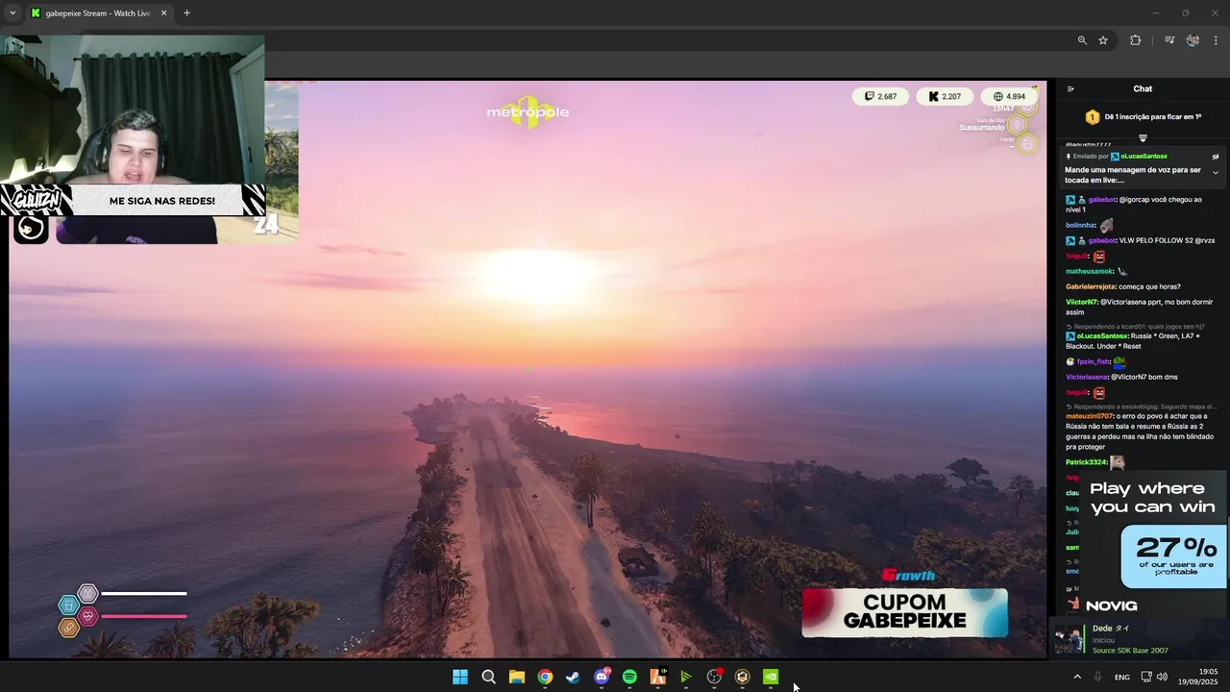Open Spotify from taskbar
This screenshot has width=1230, height=692.
629,677
